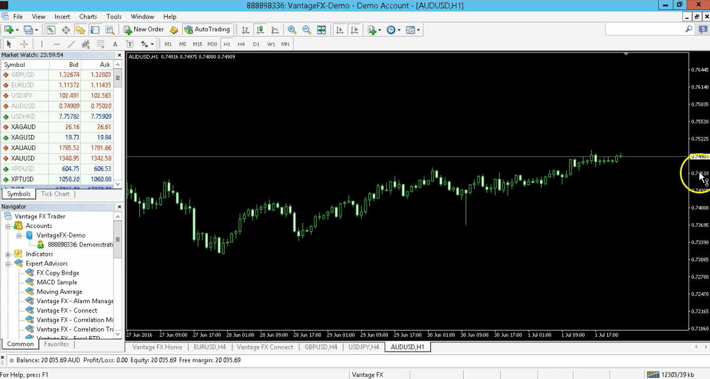Click the Zoom In magnifier icon
Viewport: 710px width, 379px height.
292,30
